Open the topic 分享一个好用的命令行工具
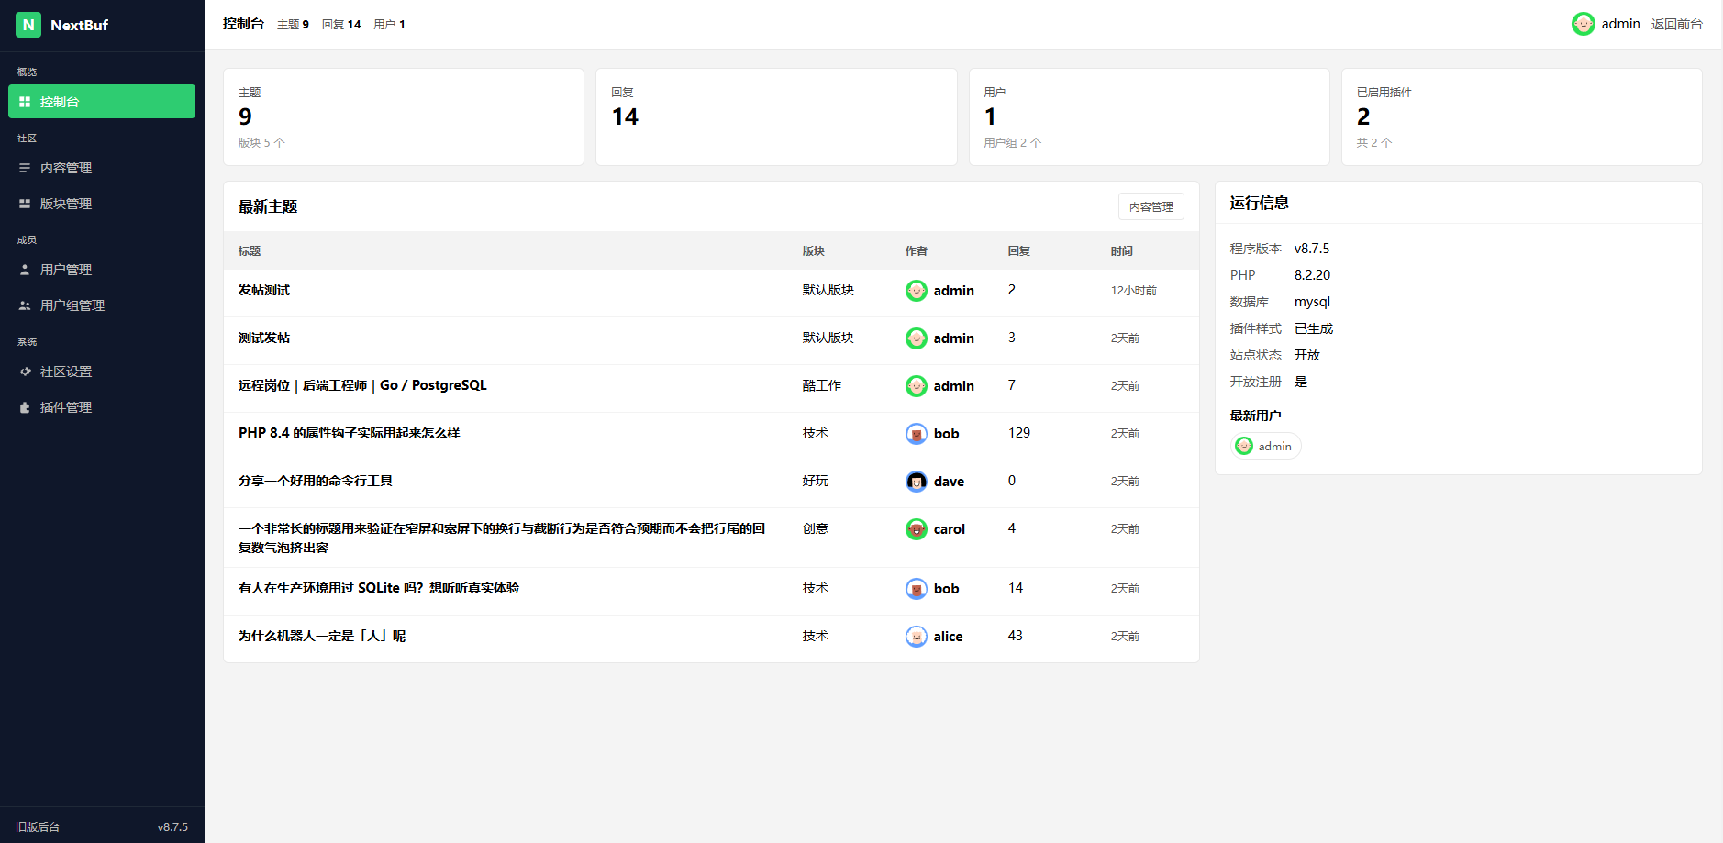Screen dimensions: 1723x843 pos(316,481)
